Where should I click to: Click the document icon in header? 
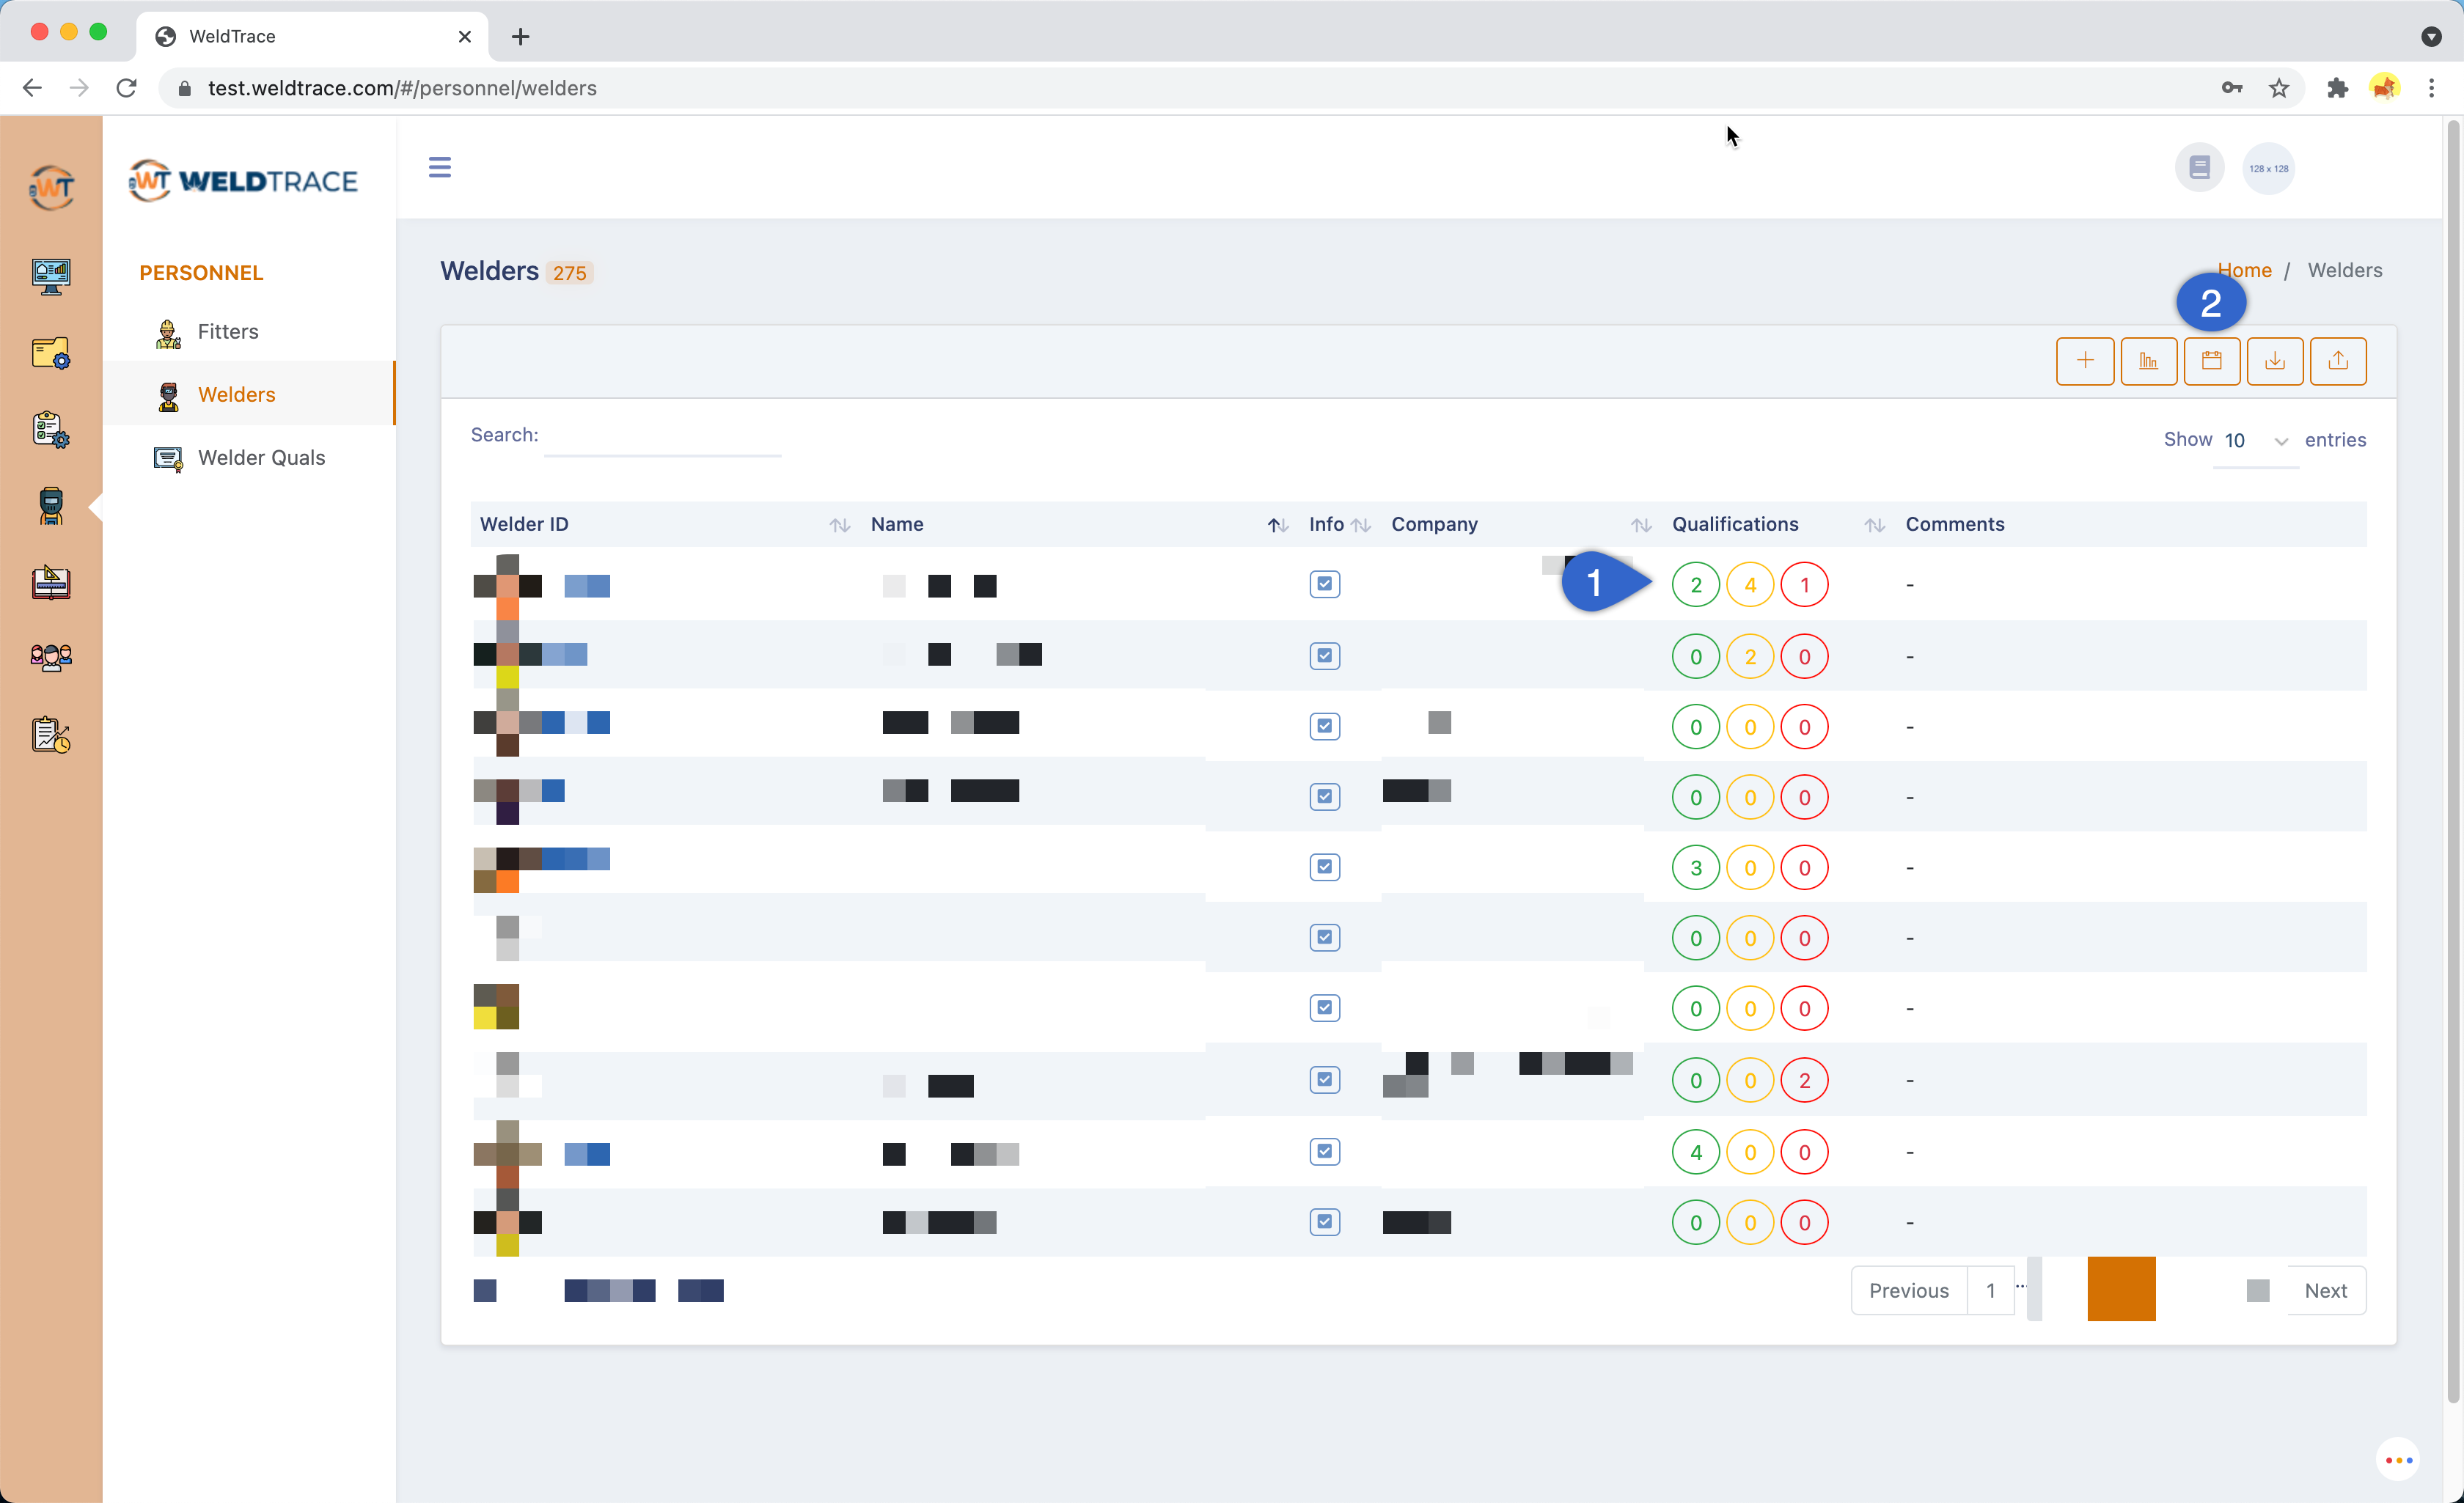2199,167
